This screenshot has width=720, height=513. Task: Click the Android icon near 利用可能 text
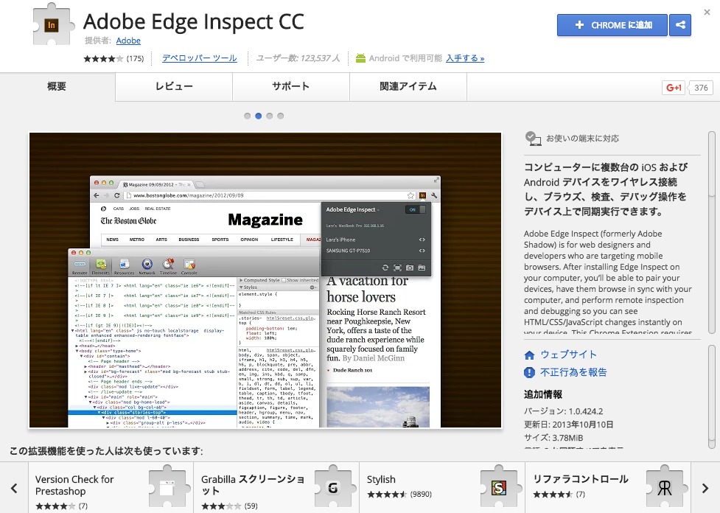pos(360,57)
